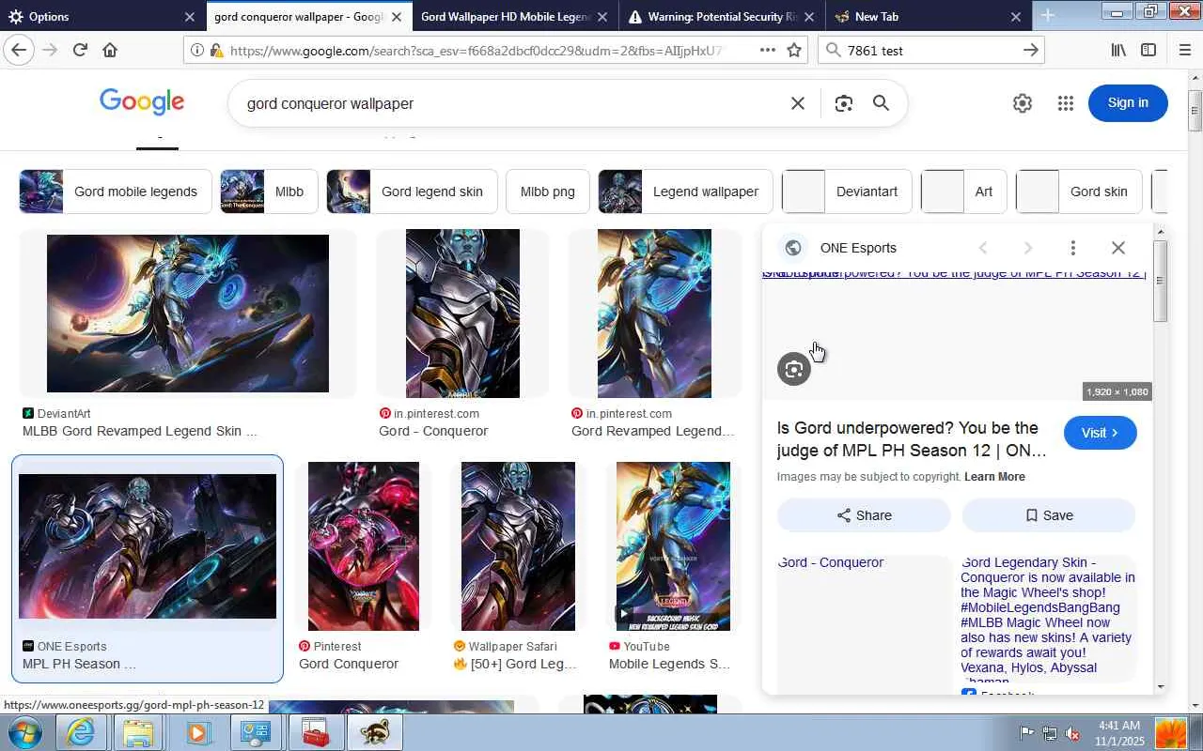The height and width of the screenshot is (751, 1203).
Task: Bookmark this page with the star
Action: (794, 51)
